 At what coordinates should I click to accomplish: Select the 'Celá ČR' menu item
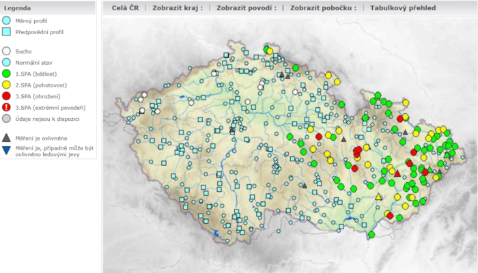click(x=125, y=8)
